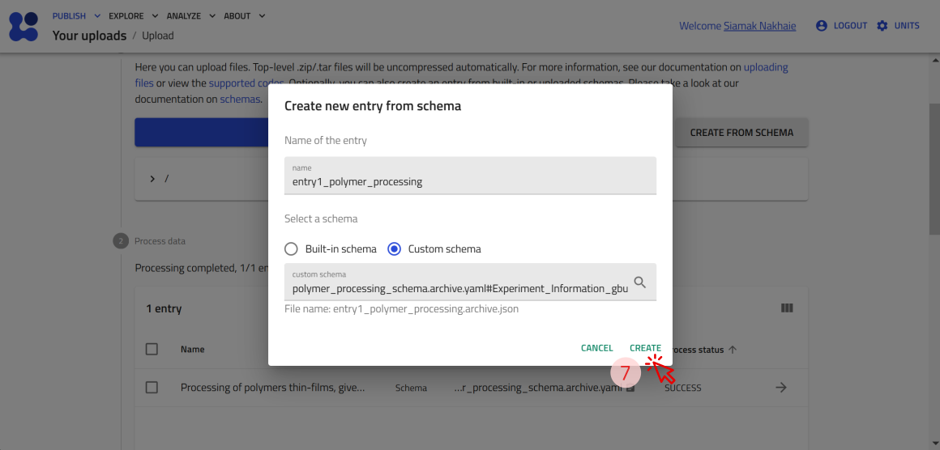Open entry via the right arrow icon
Image resolution: width=940 pixels, height=450 pixels.
pyautogui.click(x=780, y=388)
